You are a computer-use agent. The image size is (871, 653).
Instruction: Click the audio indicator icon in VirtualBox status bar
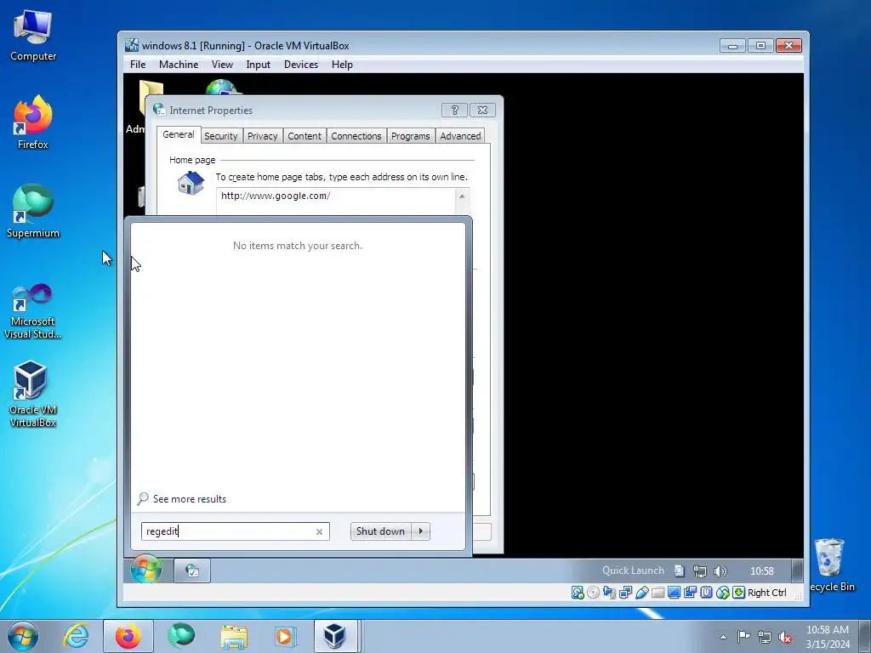coord(609,593)
